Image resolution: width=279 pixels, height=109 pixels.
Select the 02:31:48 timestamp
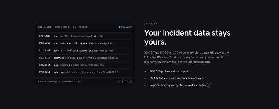click(44, 65)
